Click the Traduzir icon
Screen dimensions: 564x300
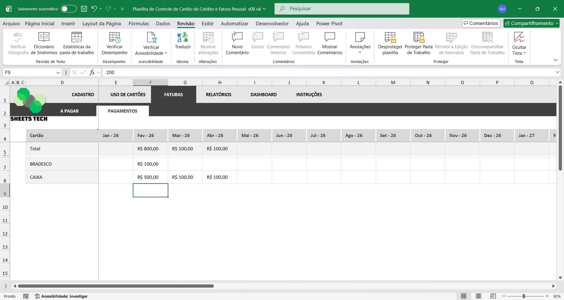(x=183, y=37)
